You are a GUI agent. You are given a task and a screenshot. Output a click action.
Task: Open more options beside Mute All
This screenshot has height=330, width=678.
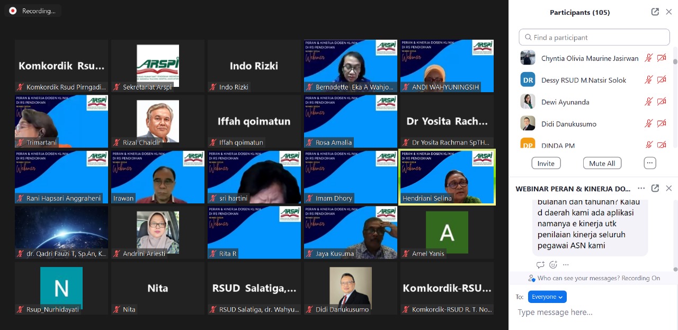(x=650, y=163)
